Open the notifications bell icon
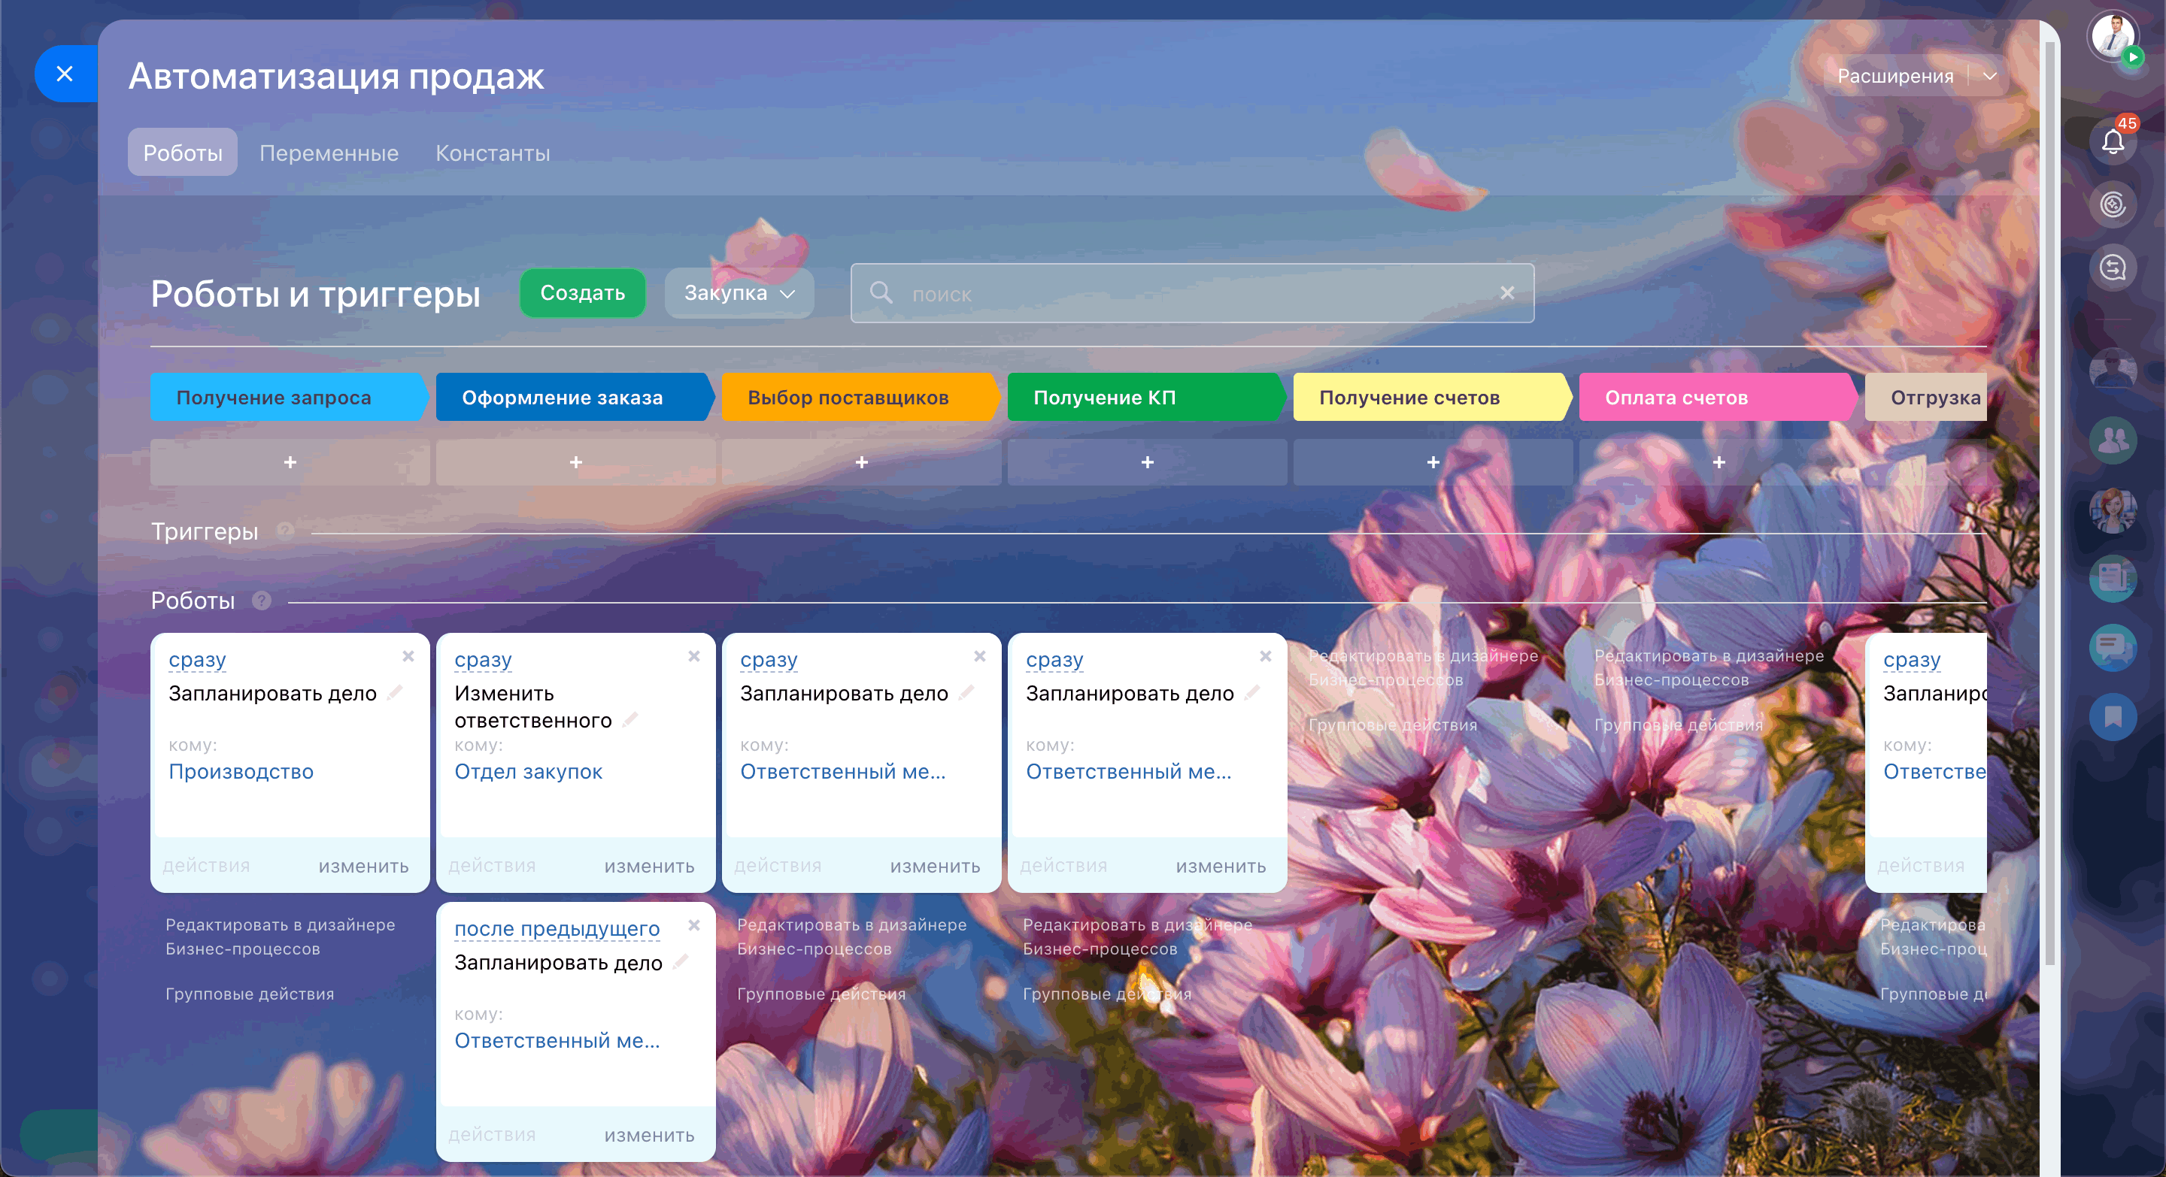 2112,141
